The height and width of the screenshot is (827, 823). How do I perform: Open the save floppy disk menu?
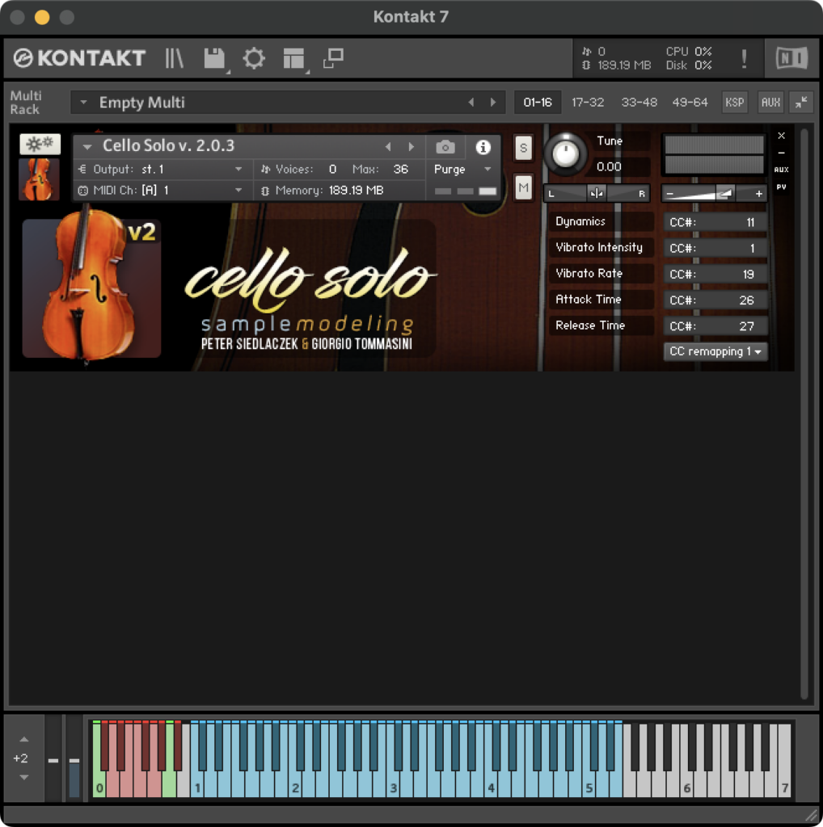[214, 58]
